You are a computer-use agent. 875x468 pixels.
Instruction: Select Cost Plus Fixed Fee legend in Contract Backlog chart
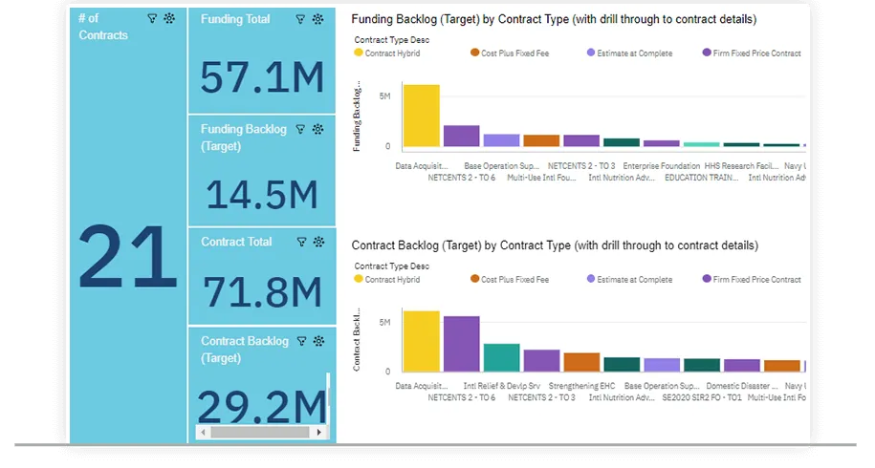point(510,280)
